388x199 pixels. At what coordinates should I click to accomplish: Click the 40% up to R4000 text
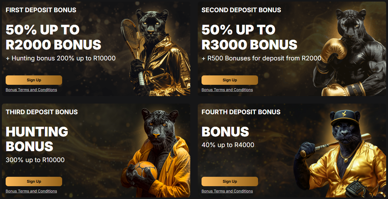point(228,145)
